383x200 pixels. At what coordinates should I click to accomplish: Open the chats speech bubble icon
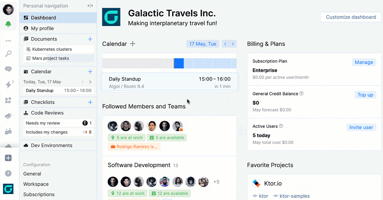coord(8,69)
